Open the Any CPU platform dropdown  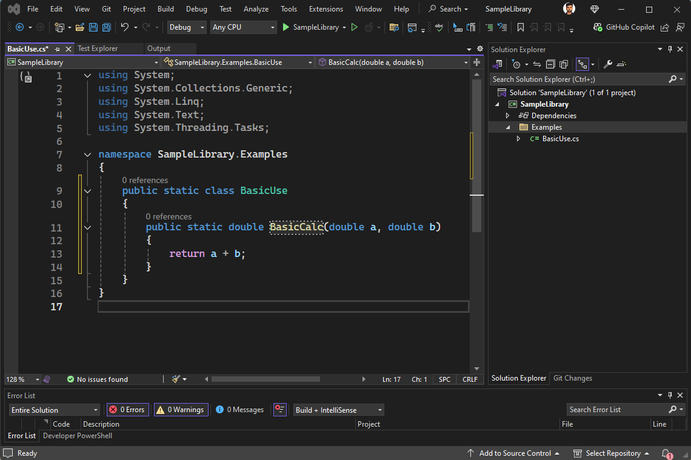click(x=243, y=27)
